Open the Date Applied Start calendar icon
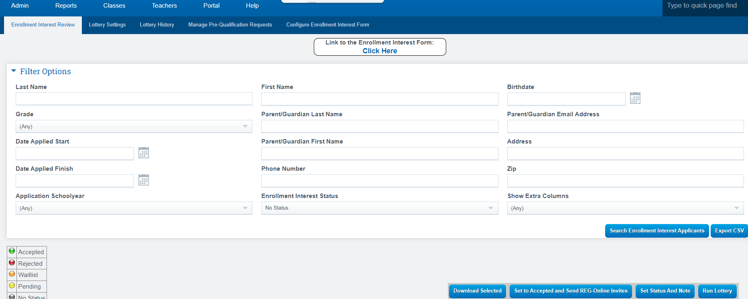The width and height of the screenshot is (748, 299). [144, 153]
